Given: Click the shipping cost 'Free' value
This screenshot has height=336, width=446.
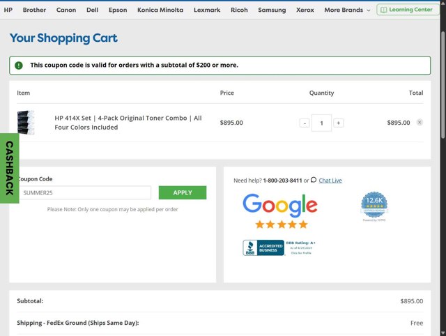Looking at the screenshot, I should 417,323.
